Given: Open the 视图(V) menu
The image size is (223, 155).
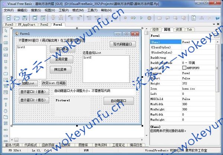Looking at the screenshot, I should click(x=50, y=10).
